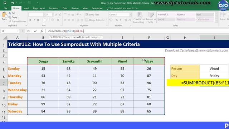
Task: Click cell with Vinod next to Person
Action: point(214,68)
